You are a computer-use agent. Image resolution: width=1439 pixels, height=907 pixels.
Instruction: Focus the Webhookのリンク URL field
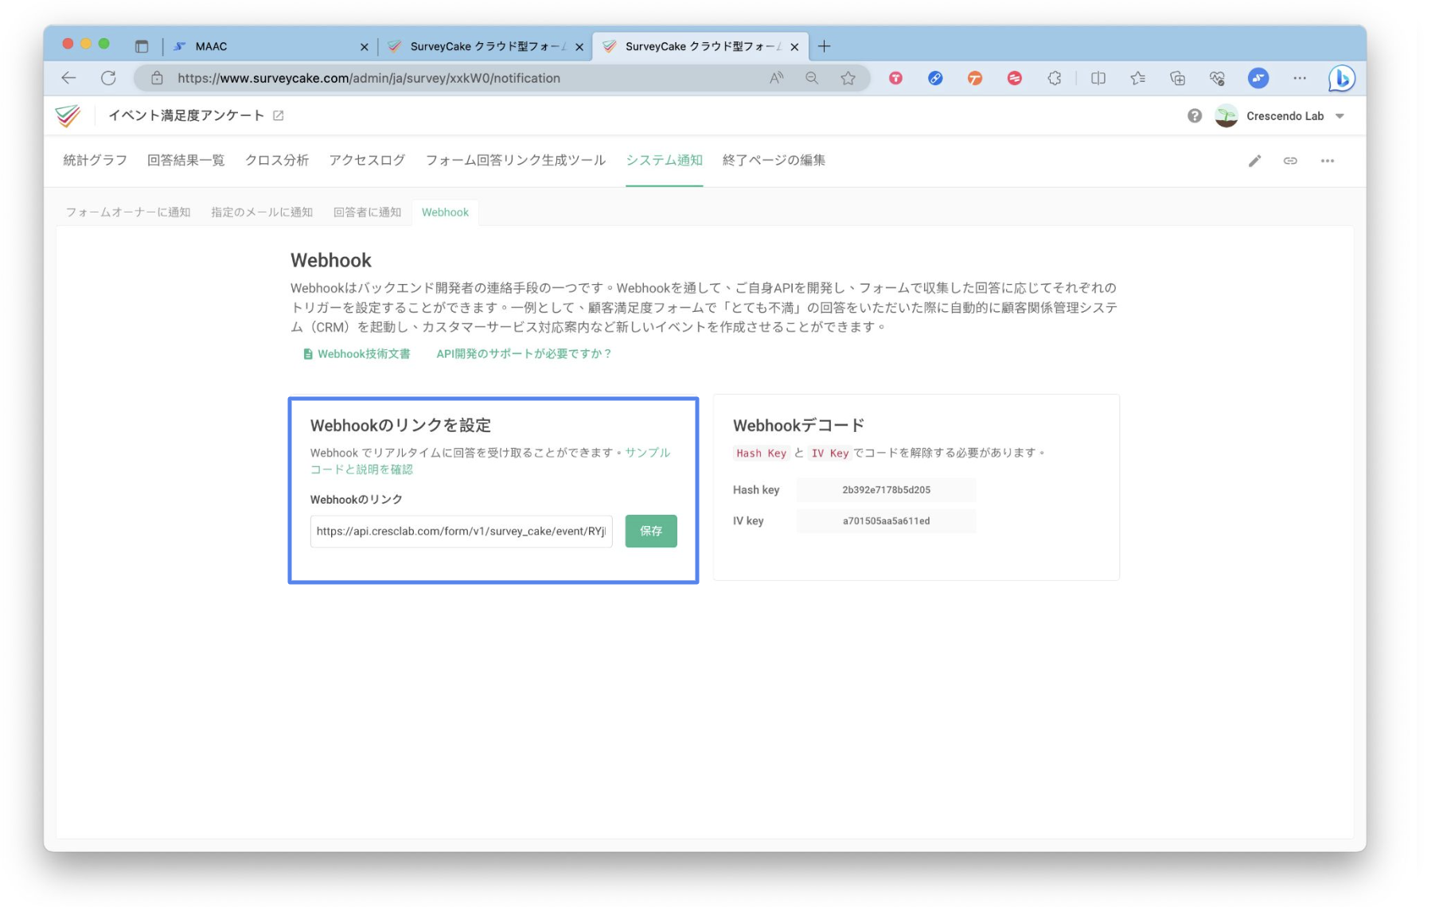461,531
